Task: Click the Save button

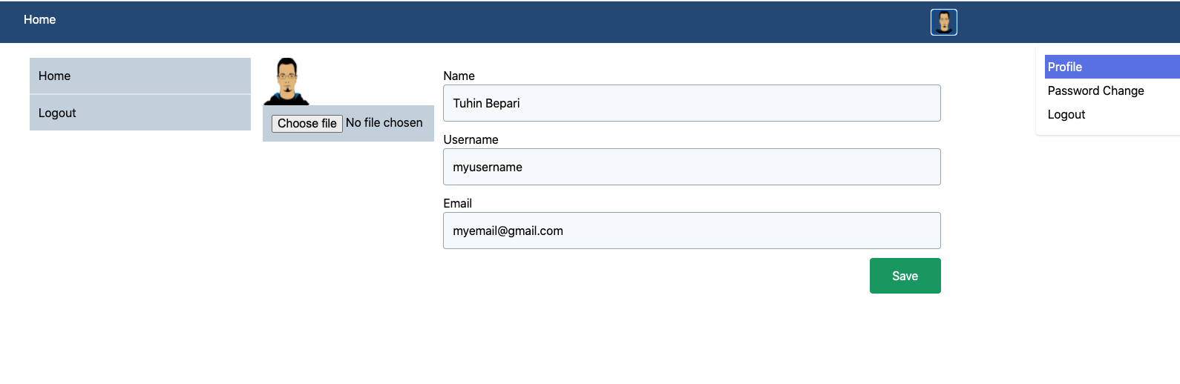Action: point(905,276)
